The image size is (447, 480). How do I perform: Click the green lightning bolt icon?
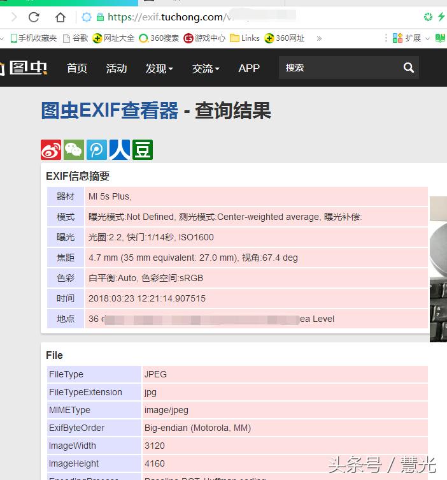441,17
